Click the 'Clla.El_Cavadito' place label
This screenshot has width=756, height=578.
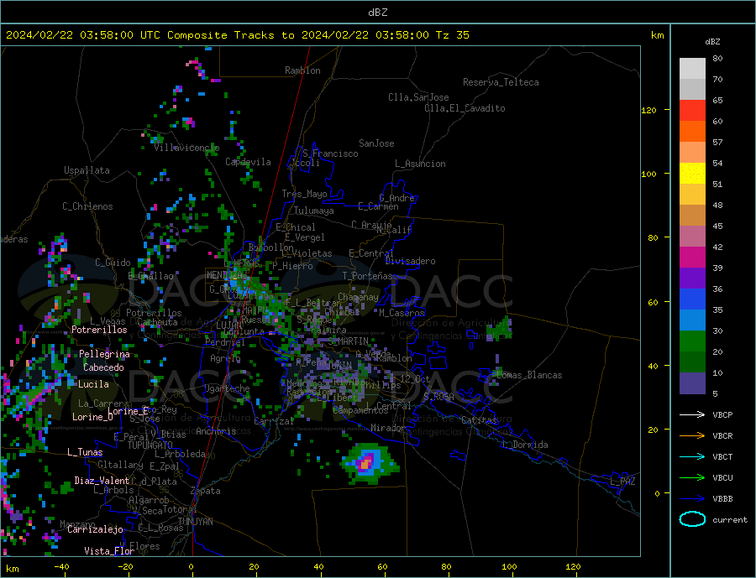[465, 108]
